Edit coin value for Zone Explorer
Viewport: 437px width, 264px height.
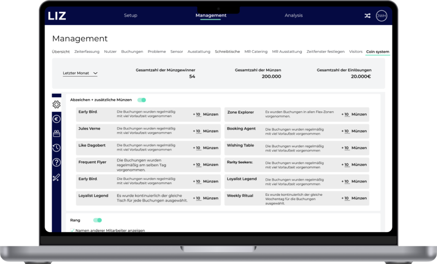click(347, 114)
